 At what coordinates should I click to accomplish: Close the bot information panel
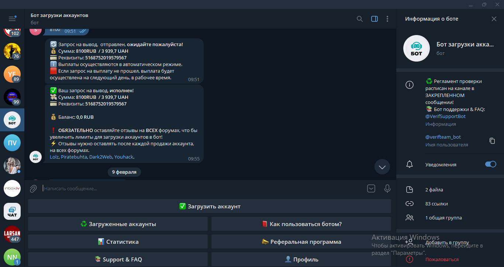pos(494,19)
